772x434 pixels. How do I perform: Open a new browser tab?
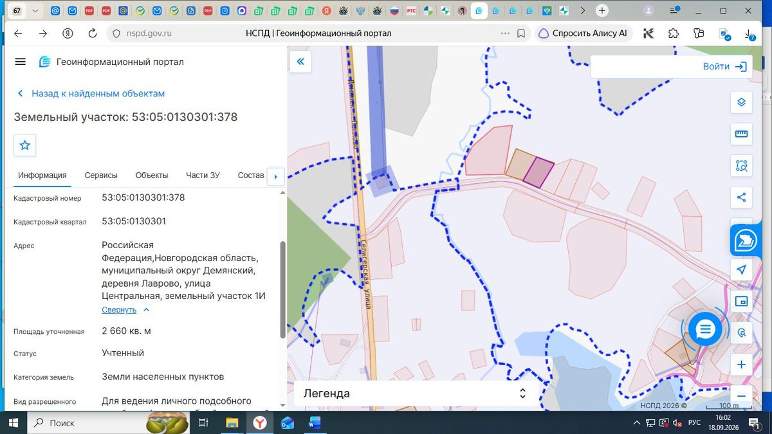tap(602, 11)
